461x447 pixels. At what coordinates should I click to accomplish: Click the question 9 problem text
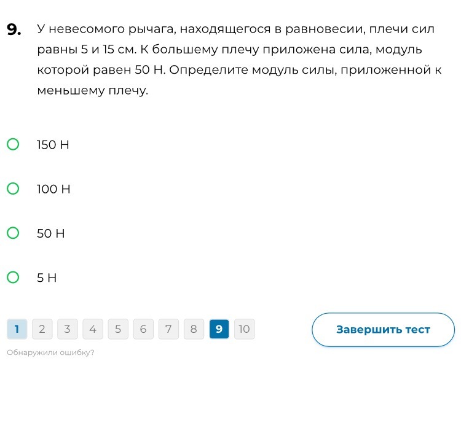click(238, 60)
